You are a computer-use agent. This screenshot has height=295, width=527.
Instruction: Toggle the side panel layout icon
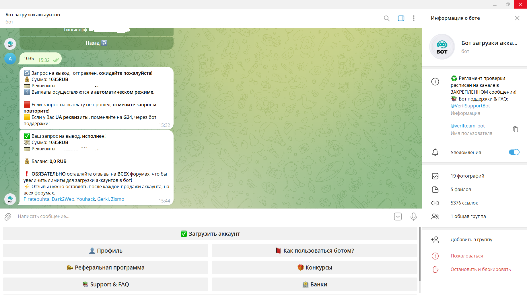tap(401, 18)
